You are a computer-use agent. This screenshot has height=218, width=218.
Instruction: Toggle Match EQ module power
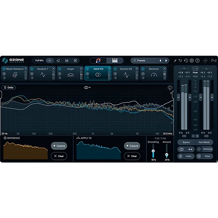pos(87,69)
